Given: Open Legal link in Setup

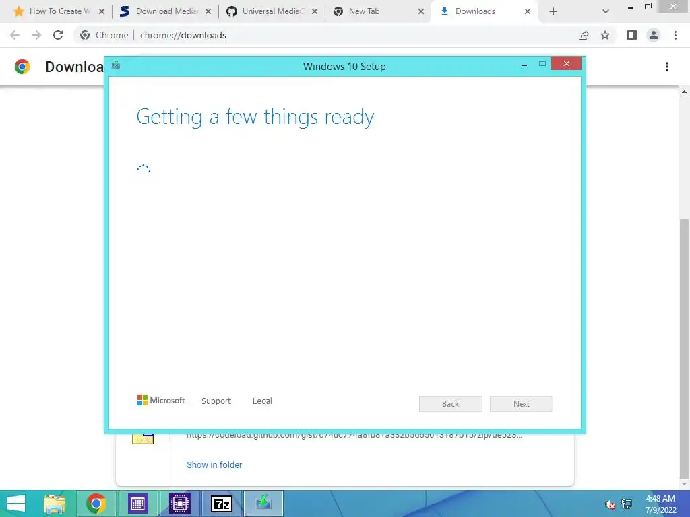Looking at the screenshot, I should tap(262, 401).
